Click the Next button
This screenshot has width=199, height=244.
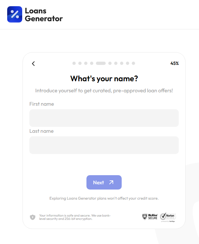104,182
